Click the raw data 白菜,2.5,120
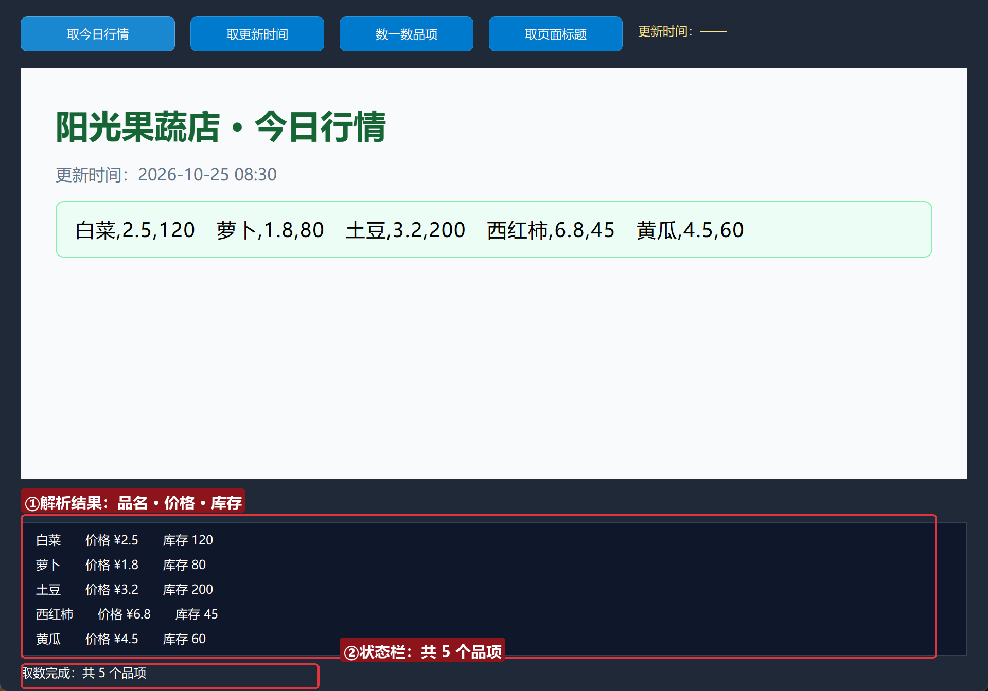 click(x=135, y=230)
